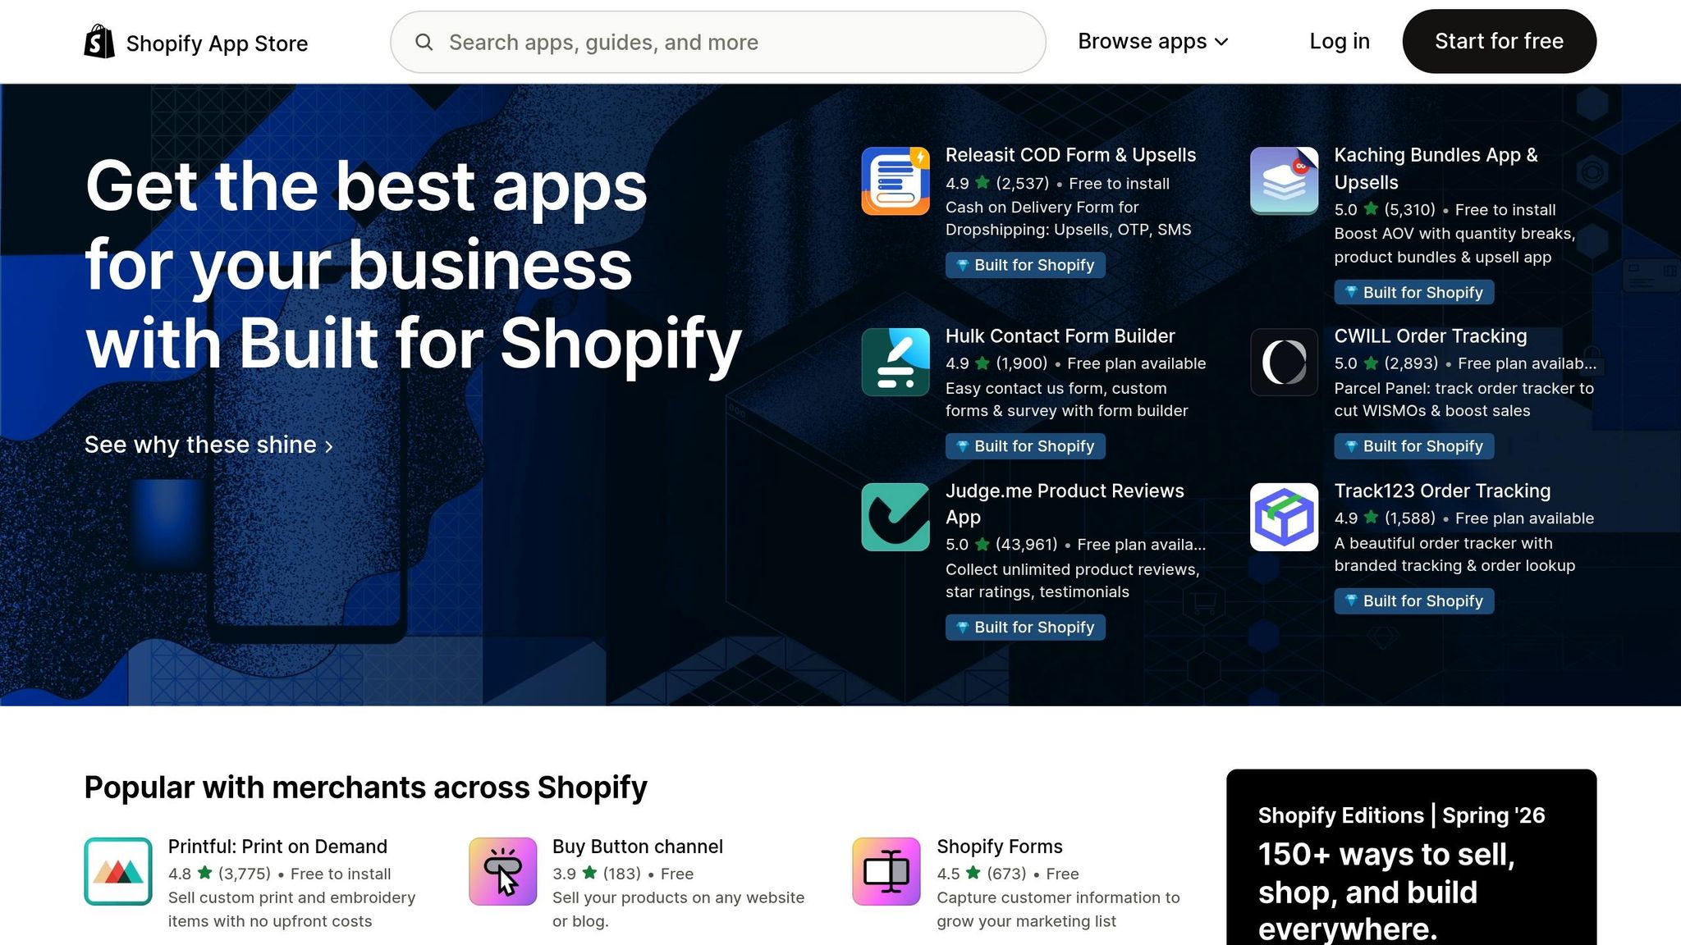Click Capture customer information description
Viewport: 1681px width, 945px height.
pos(1058,910)
